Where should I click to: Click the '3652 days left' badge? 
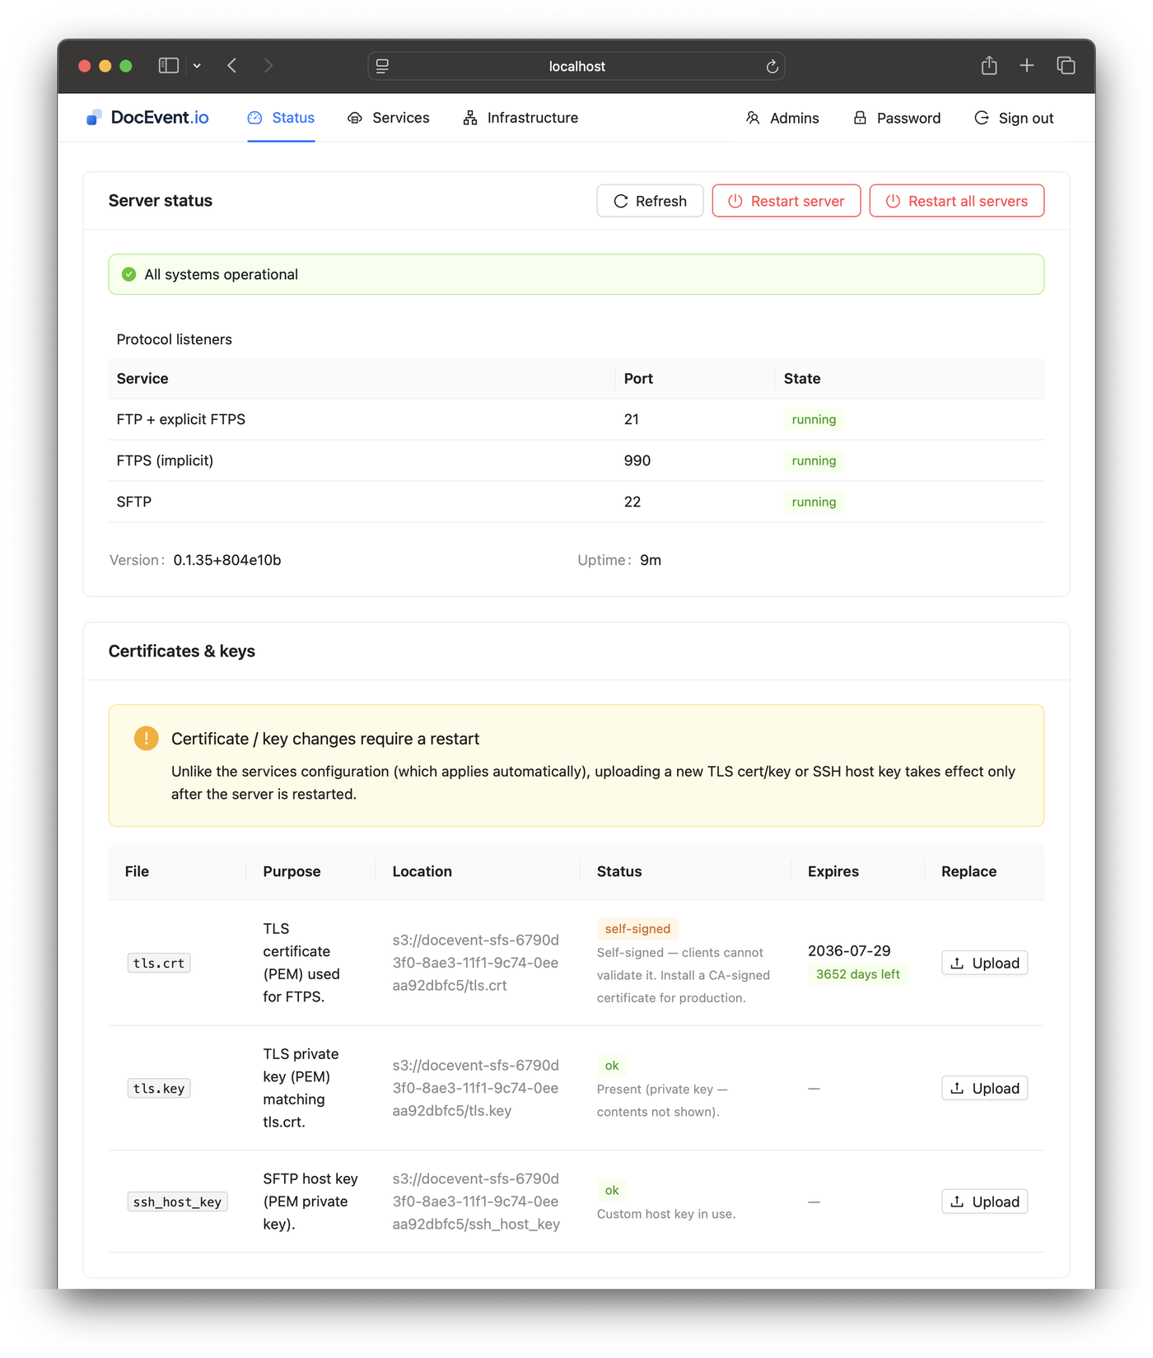[x=857, y=974]
